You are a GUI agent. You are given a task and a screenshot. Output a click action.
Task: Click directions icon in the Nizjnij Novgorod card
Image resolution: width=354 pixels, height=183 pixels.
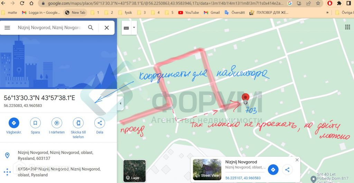(x=273, y=170)
